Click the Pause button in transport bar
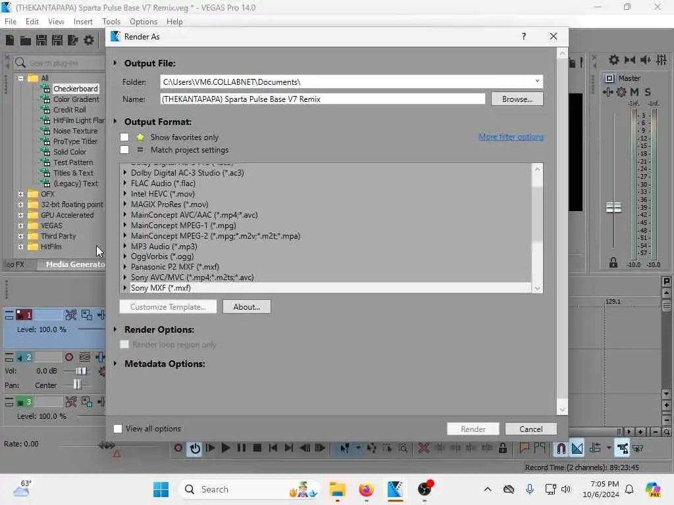Screen dimensions: 674x505 pos(242,448)
